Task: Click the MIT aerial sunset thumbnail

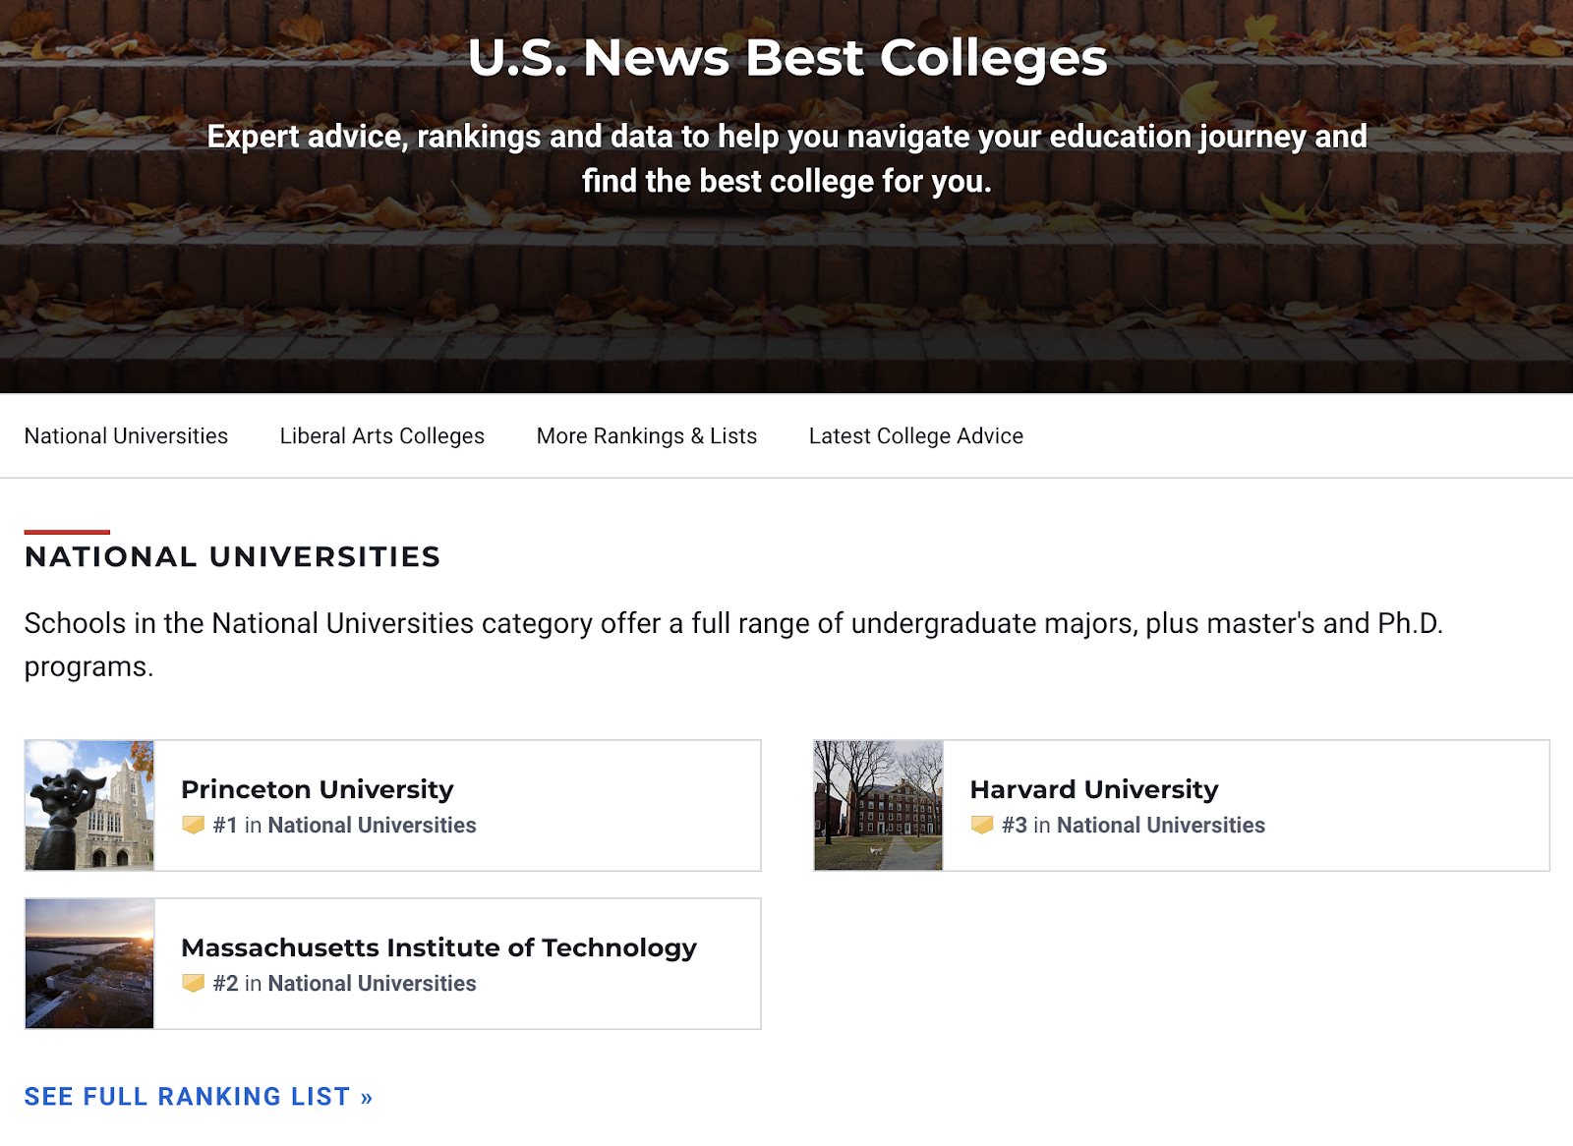Action: click(88, 963)
